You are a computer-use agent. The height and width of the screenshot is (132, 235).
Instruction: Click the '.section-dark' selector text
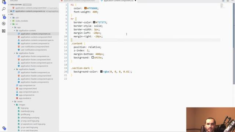(80, 68)
